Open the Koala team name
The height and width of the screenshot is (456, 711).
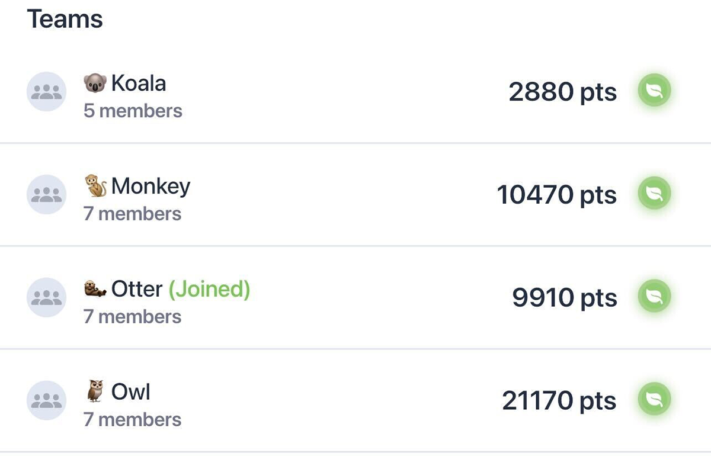coord(139,83)
